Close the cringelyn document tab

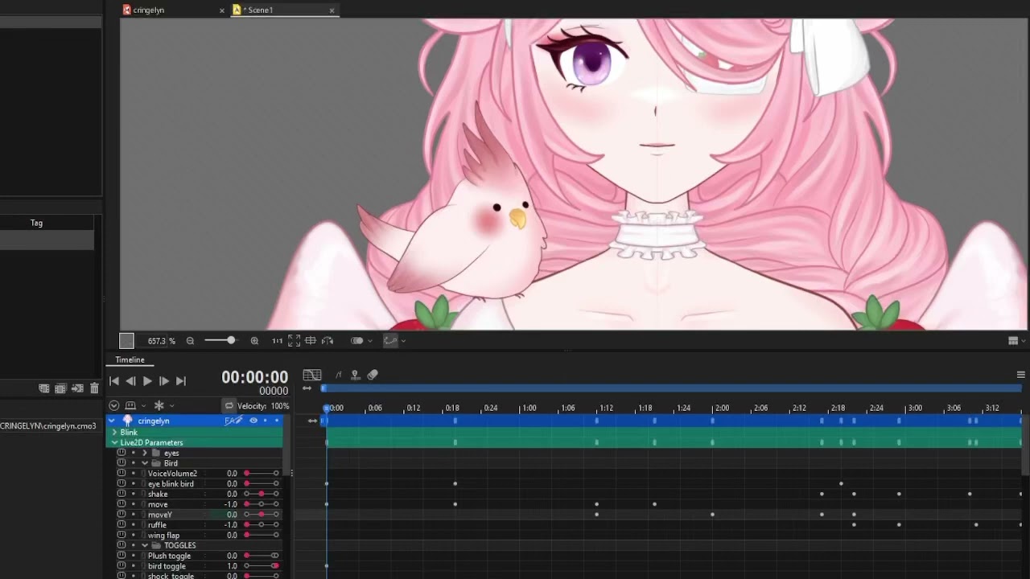pyautogui.click(x=222, y=10)
